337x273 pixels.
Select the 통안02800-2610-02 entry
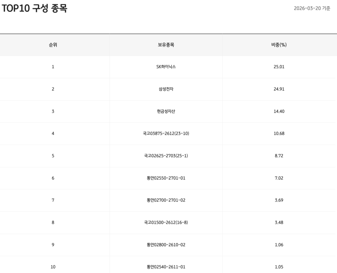click(166, 245)
